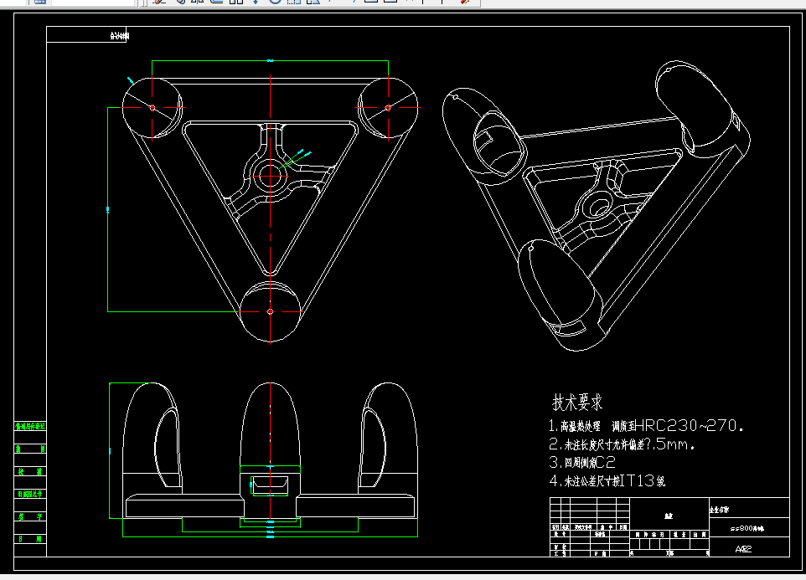Viewport: 806px width, 580px height.
Task: Select note 3 ending in C2
Action: (582, 463)
